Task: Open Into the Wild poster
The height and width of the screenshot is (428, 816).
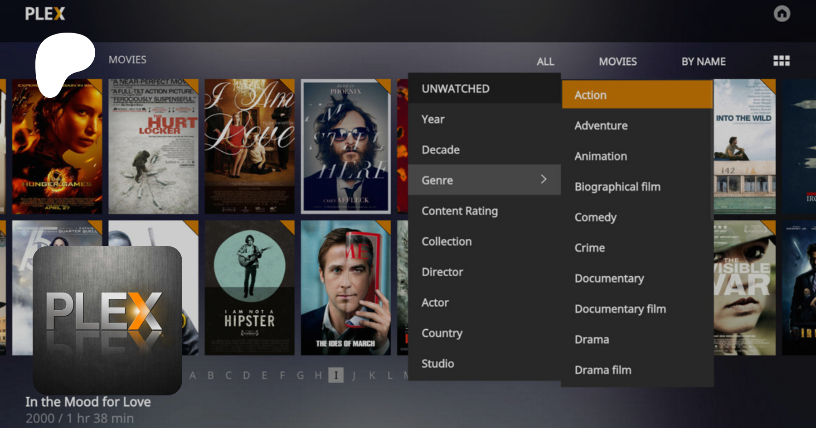Action: [x=744, y=146]
